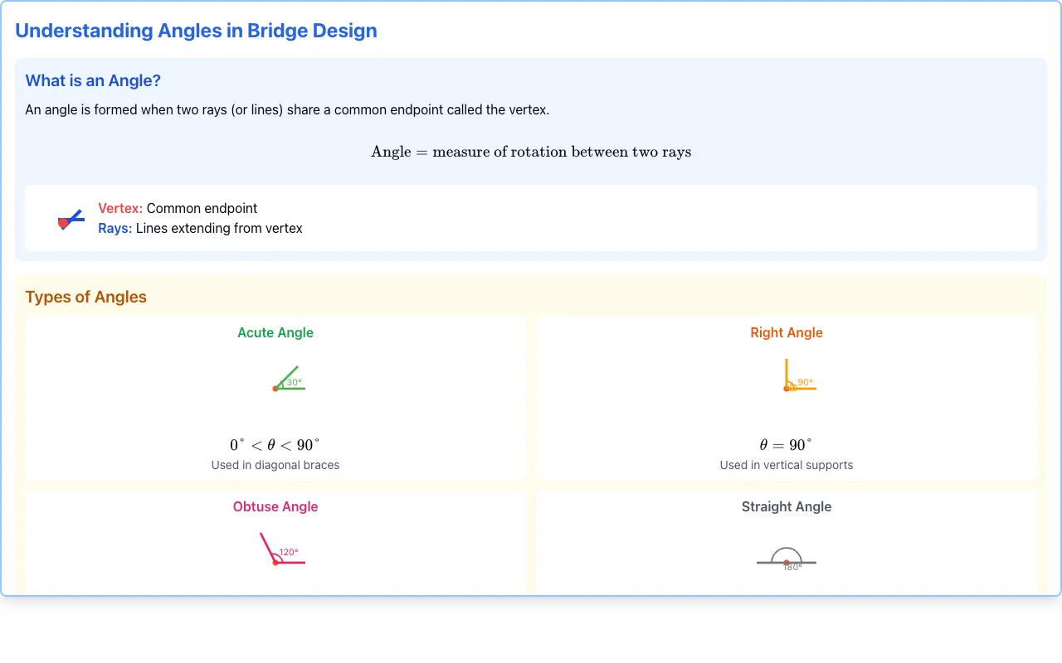Select the Acute Angle card title

tap(275, 332)
